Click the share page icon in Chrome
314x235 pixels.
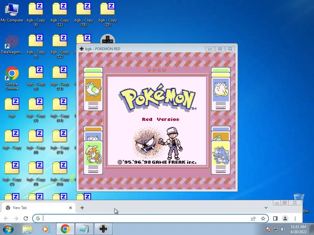pos(253,218)
